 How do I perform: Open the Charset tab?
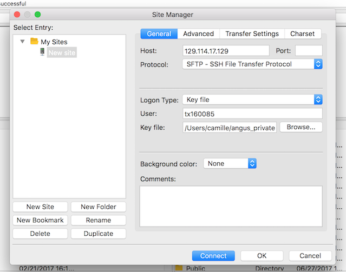pyautogui.click(x=302, y=34)
